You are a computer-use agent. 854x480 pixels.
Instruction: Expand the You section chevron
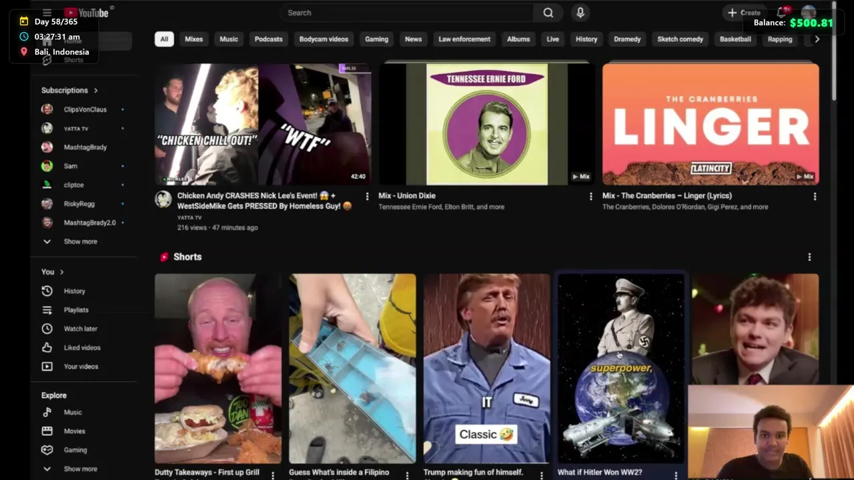61,272
